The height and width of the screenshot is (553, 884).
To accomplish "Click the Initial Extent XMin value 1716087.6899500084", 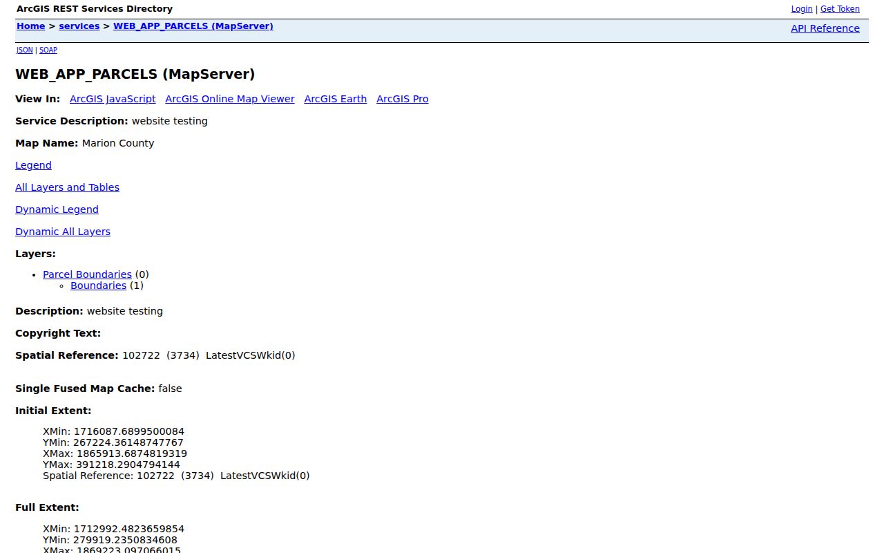I will tap(129, 431).
